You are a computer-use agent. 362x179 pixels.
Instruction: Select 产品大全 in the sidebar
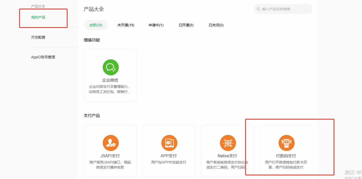click(38, 6)
